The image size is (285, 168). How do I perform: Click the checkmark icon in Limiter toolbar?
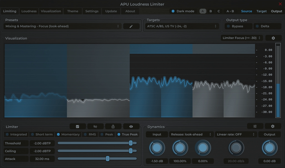click(77, 126)
